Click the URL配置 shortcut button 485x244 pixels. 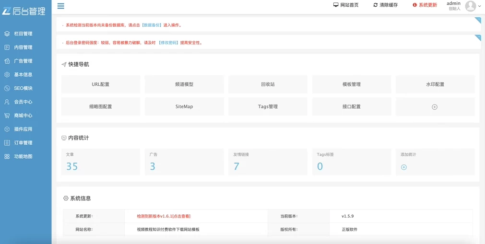pos(101,84)
